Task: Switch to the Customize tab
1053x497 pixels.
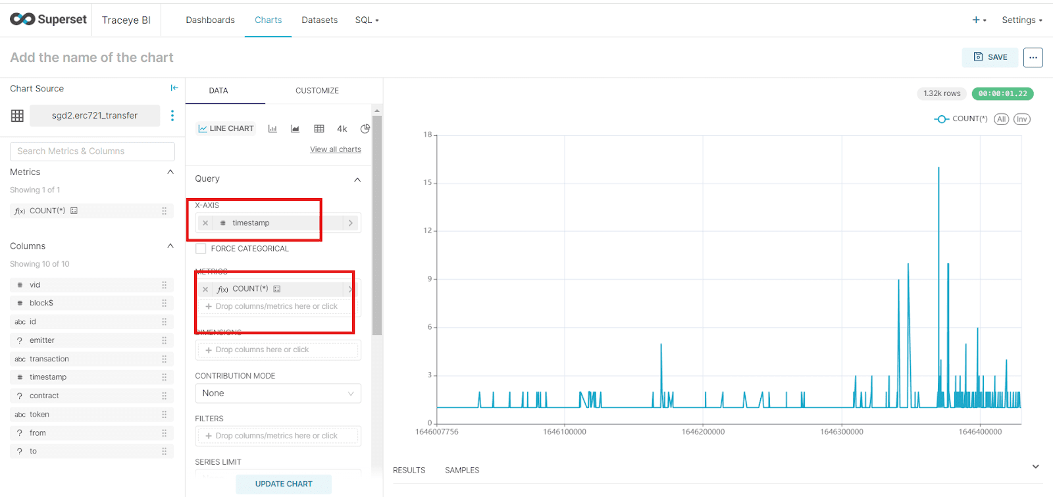Action: 317,91
